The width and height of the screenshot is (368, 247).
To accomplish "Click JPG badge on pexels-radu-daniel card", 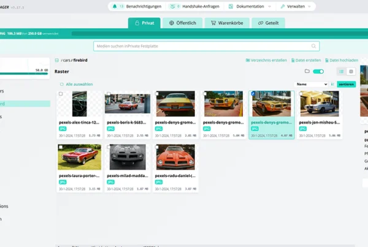I will tap(159, 182).
